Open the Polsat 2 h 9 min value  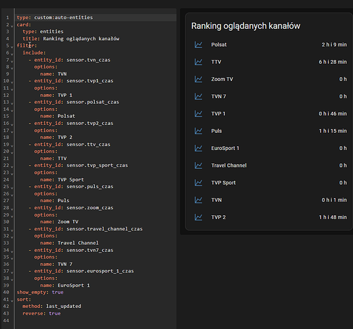tap(334, 45)
